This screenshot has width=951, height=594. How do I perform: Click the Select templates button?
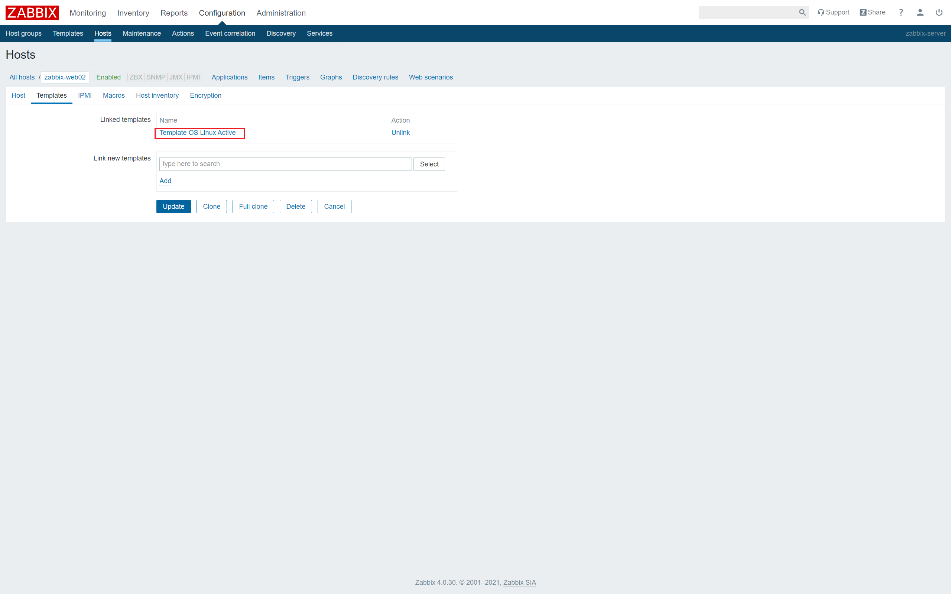[429, 164]
